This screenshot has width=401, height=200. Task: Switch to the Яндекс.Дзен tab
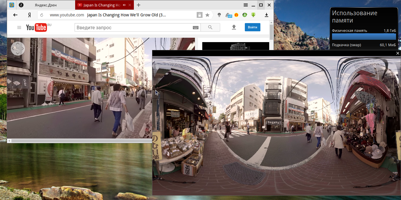pos(46,5)
